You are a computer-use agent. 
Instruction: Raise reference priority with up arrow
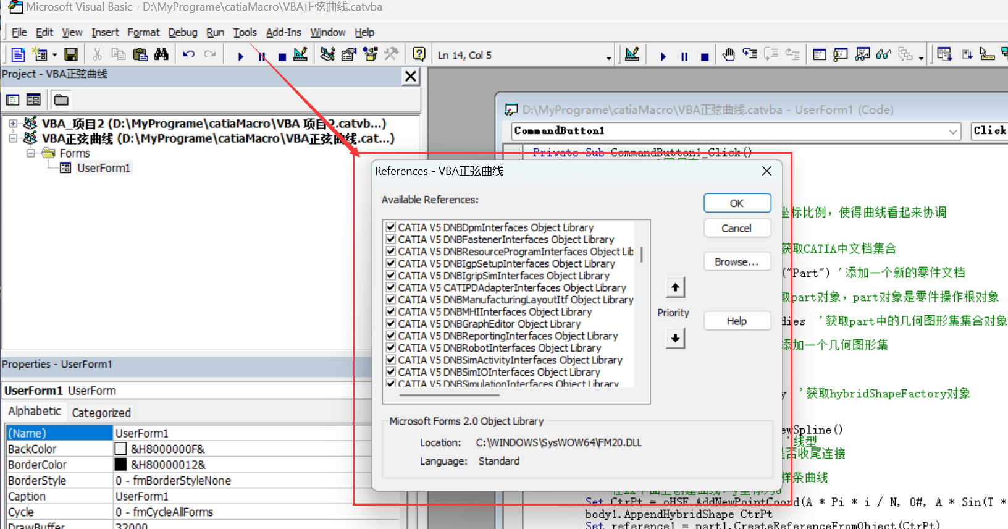pyautogui.click(x=675, y=287)
